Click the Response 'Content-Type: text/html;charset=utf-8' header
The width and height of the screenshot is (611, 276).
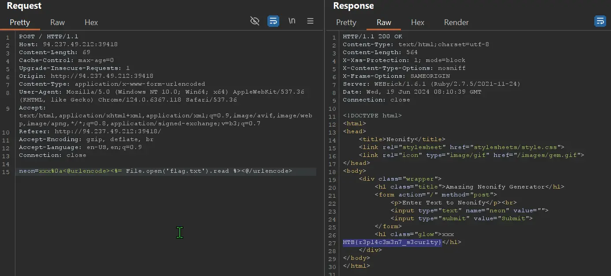point(416,44)
